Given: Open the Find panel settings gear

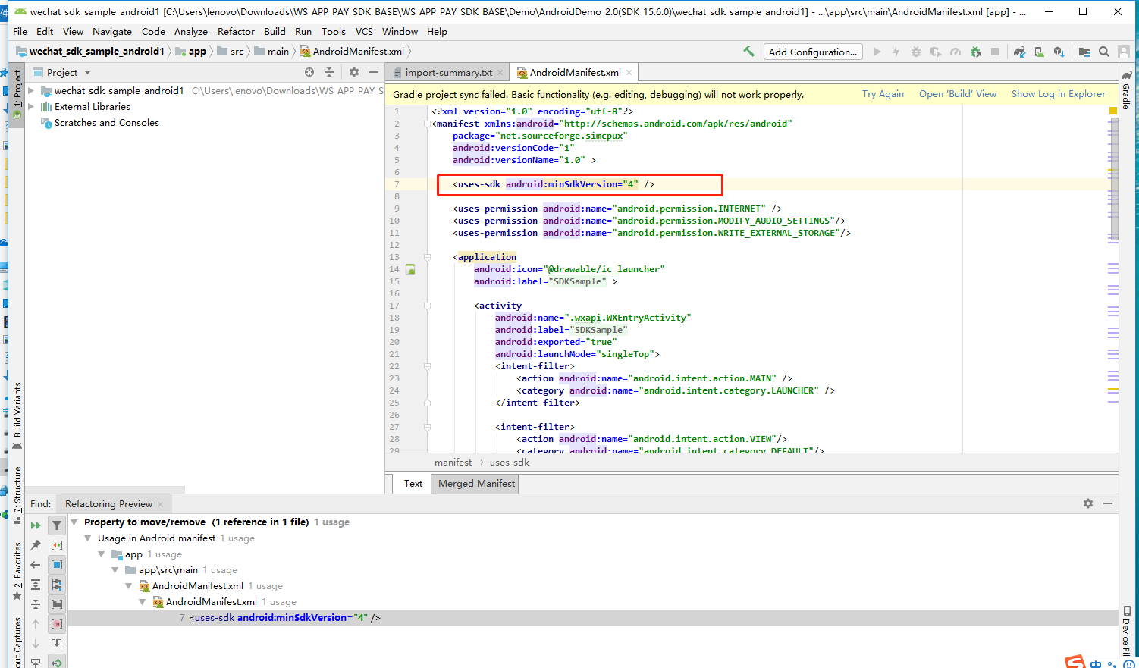Looking at the screenshot, I should pos(1088,503).
